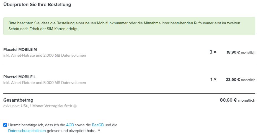Click the 1 × quantity indicator

pyautogui.click(x=213, y=79)
